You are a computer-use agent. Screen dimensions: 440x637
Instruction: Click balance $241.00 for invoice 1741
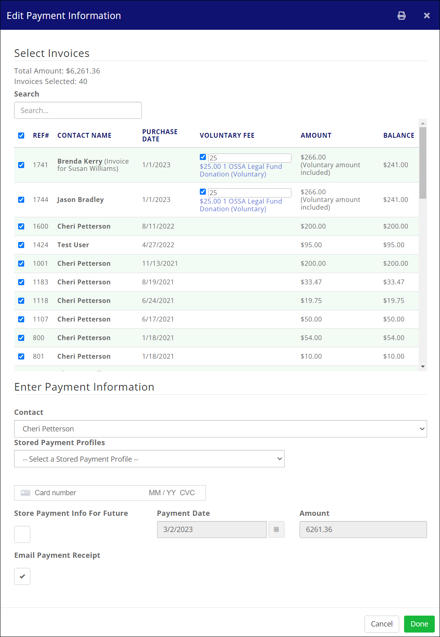click(x=396, y=165)
